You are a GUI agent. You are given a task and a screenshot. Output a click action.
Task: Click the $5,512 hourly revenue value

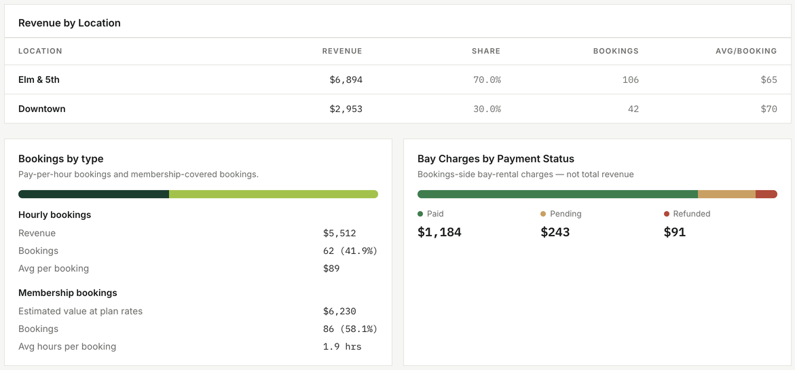339,234
